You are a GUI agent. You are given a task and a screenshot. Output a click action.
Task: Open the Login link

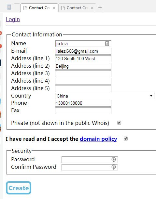click(13, 20)
